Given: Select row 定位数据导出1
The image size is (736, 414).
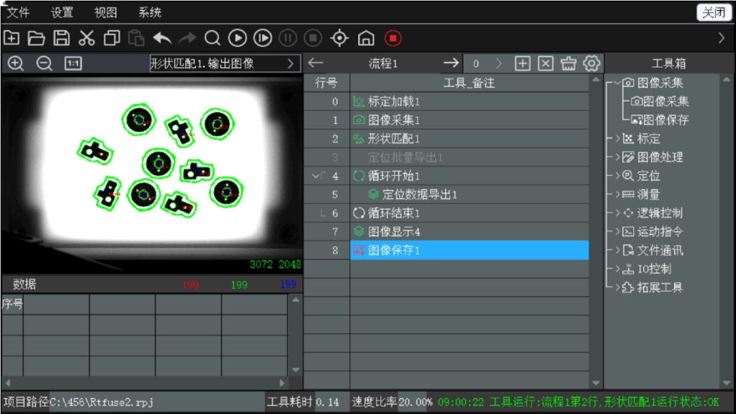Looking at the screenshot, I should tap(469, 195).
